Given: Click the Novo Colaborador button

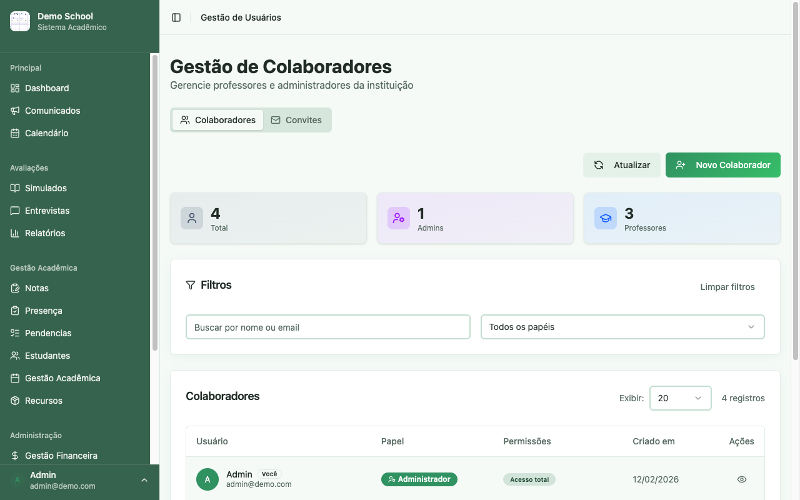Looking at the screenshot, I should 723,165.
